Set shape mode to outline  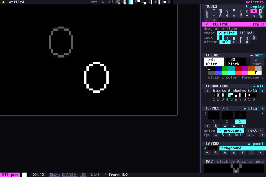[227, 33]
